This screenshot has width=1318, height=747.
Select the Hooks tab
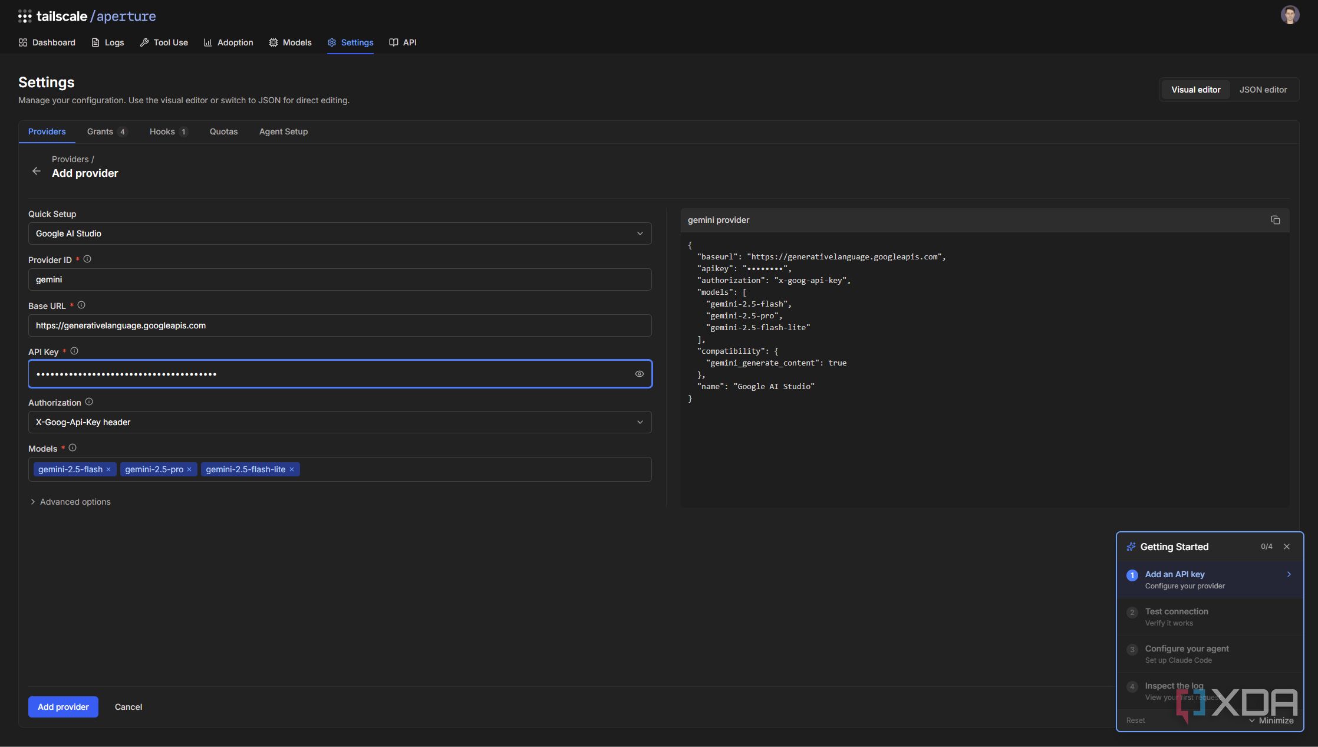168,131
